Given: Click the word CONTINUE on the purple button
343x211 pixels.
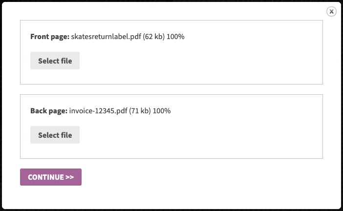Looking at the screenshot, I should click(46, 177).
